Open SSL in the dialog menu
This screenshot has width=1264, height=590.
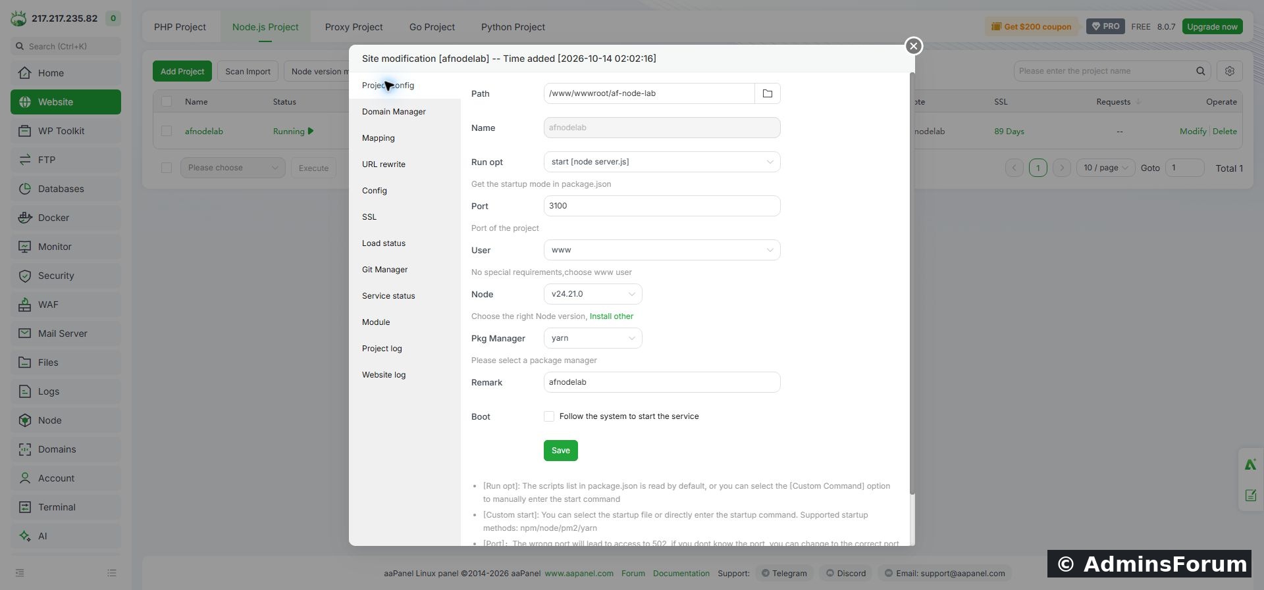coord(405,217)
